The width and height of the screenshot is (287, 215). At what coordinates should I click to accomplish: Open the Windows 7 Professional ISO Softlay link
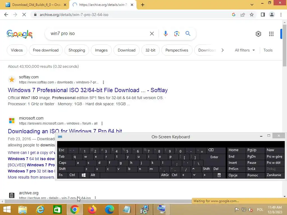pos(88,90)
